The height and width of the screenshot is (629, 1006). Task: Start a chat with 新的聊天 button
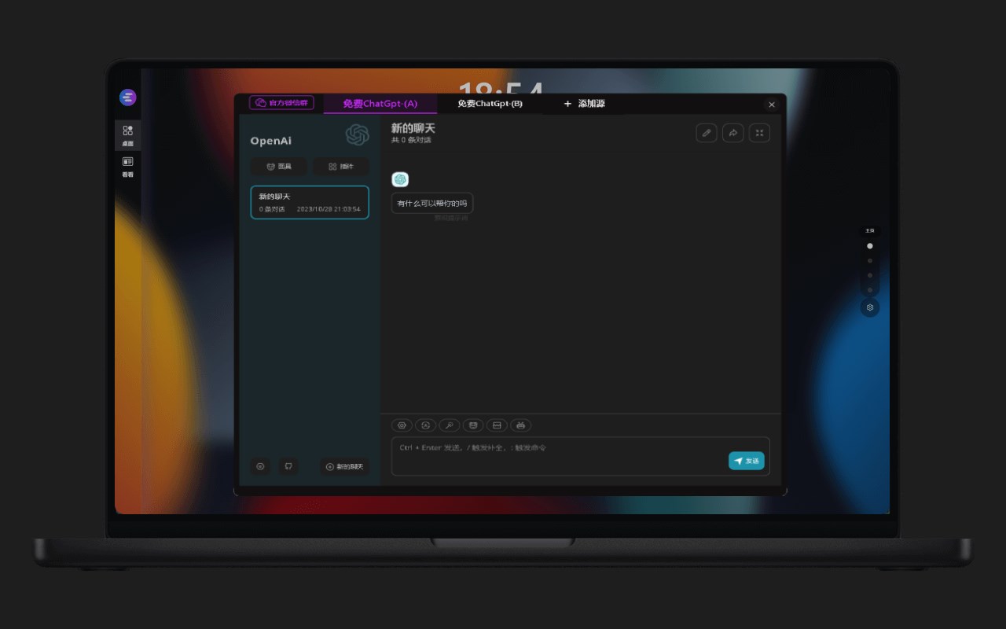[x=344, y=466]
